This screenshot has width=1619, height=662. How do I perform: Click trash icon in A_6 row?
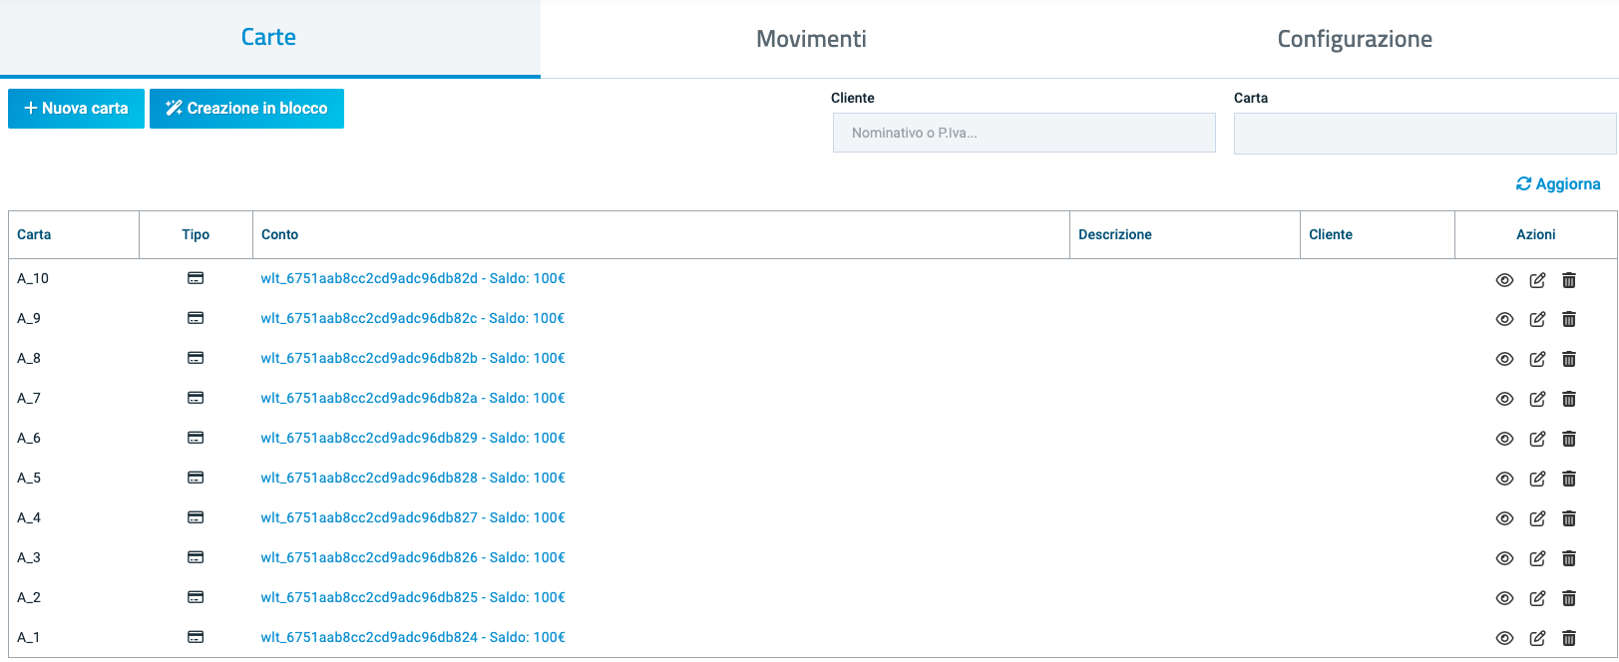point(1569,439)
